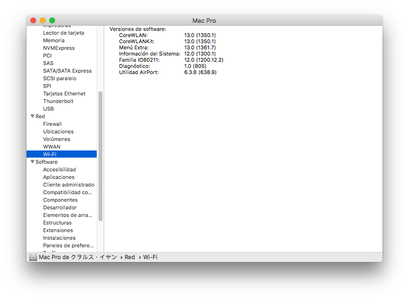Select Aplicaciones under Software
Image resolution: width=409 pixels, height=300 pixels.
59,177
